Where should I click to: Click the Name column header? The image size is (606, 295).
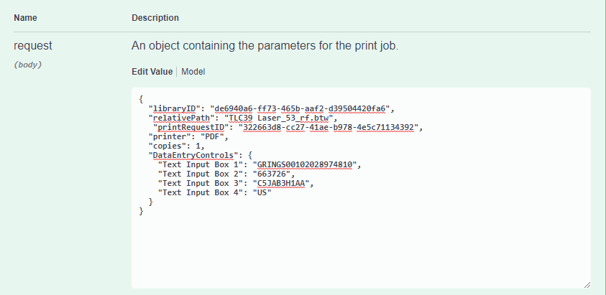(25, 17)
